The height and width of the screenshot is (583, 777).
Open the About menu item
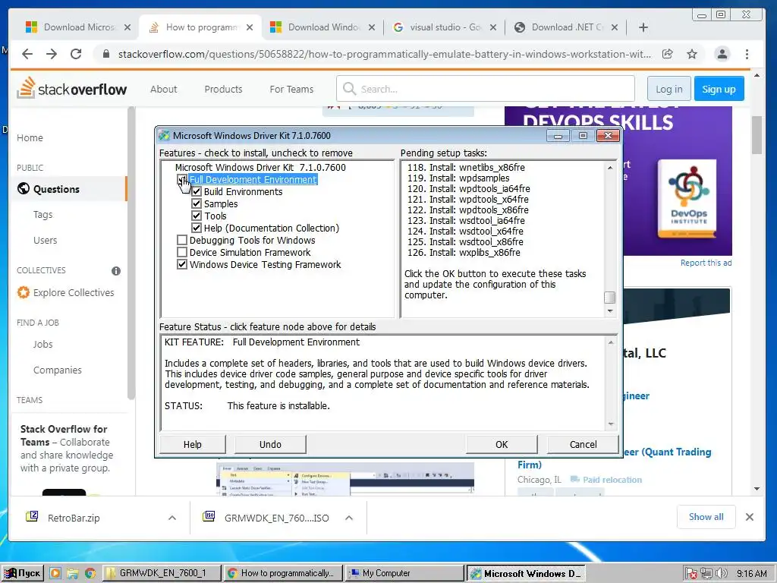(x=164, y=90)
